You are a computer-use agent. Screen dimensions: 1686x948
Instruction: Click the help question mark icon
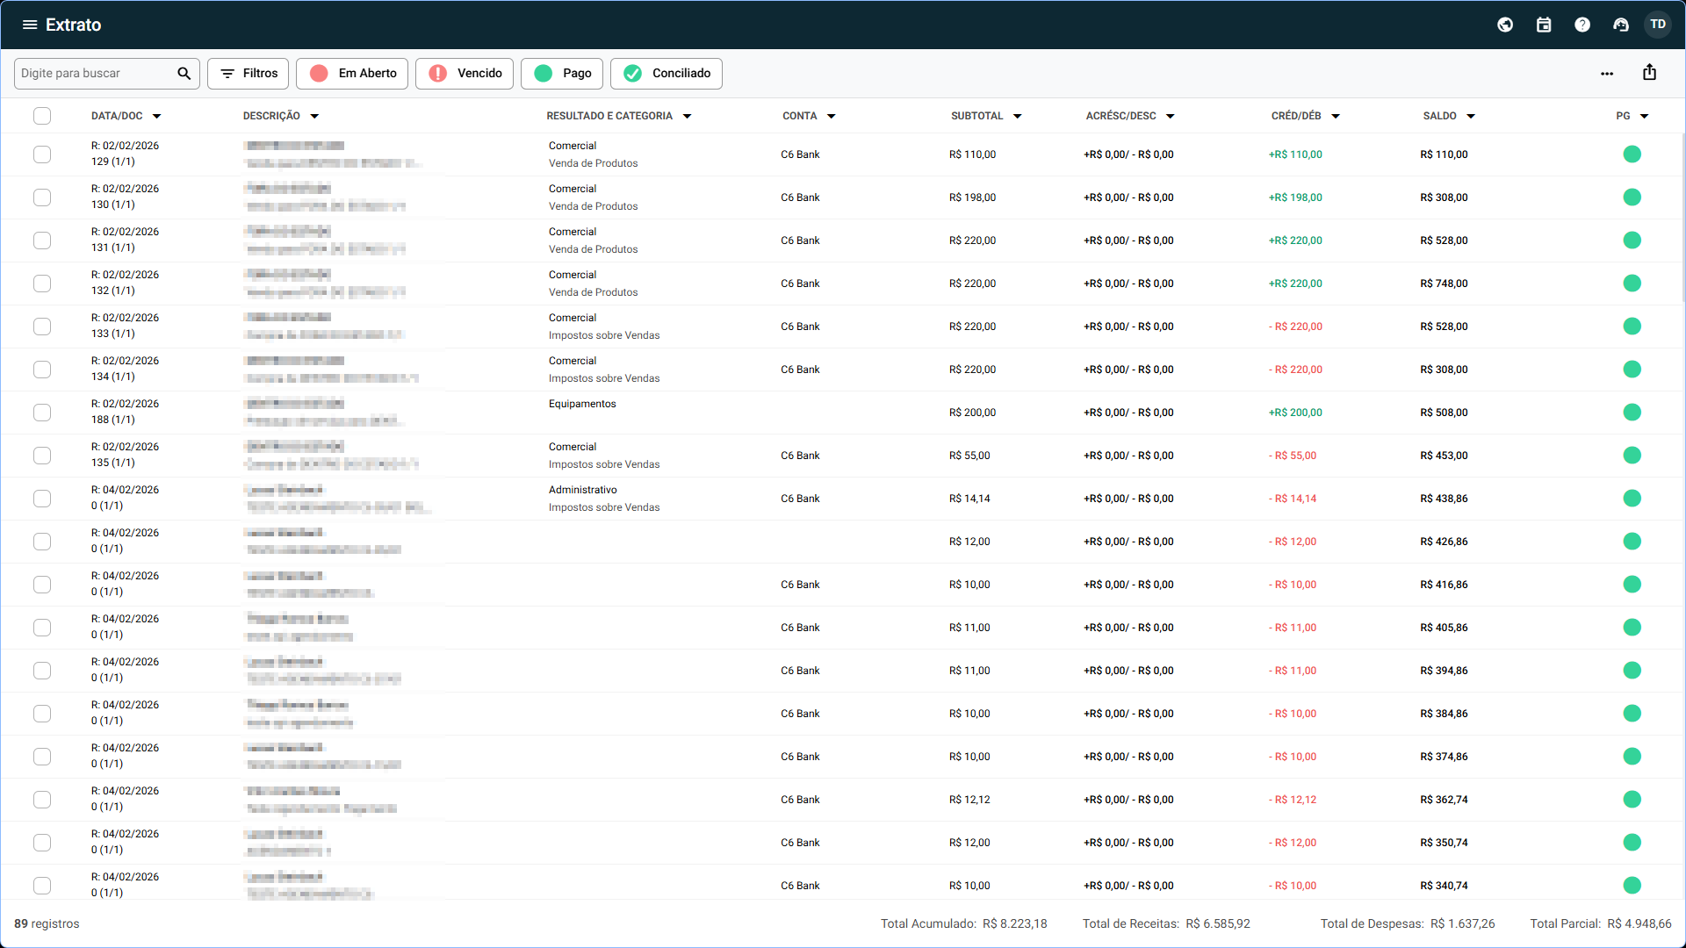click(1582, 25)
